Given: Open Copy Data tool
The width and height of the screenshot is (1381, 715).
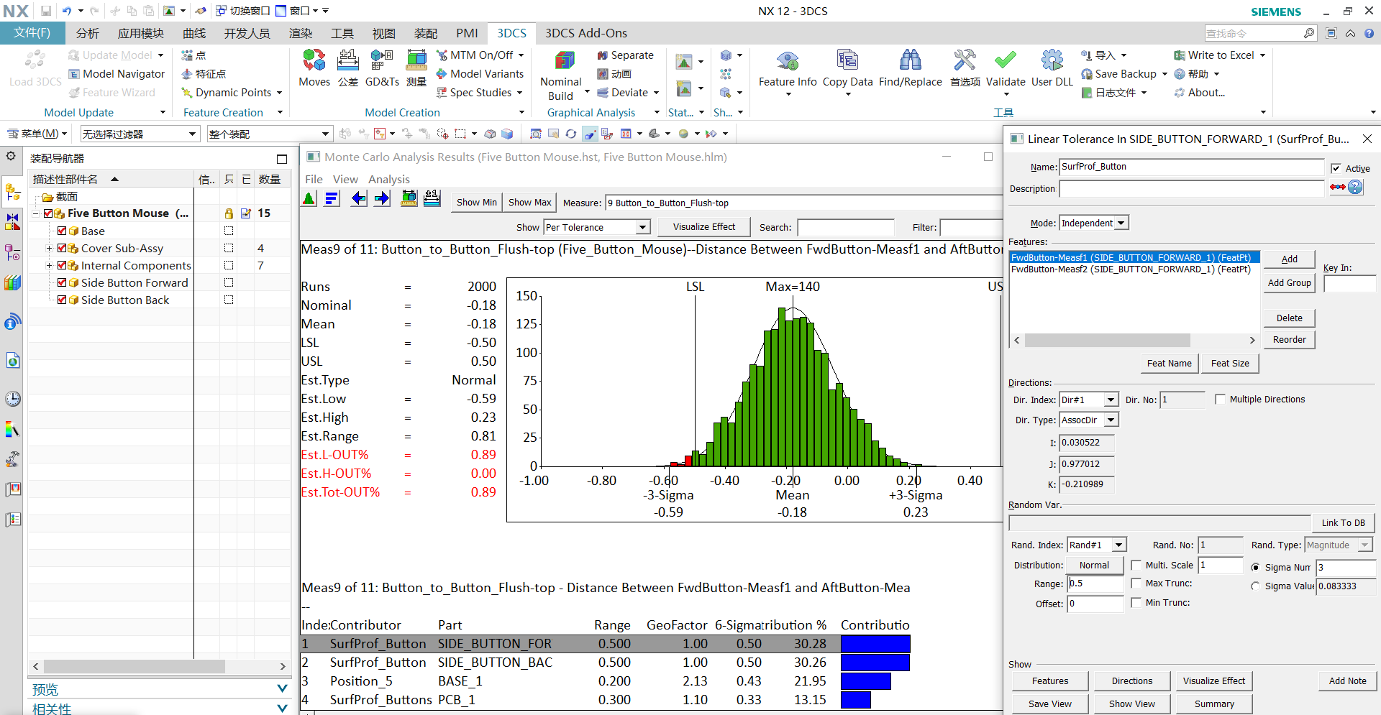Looking at the screenshot, I should (847, 69).
